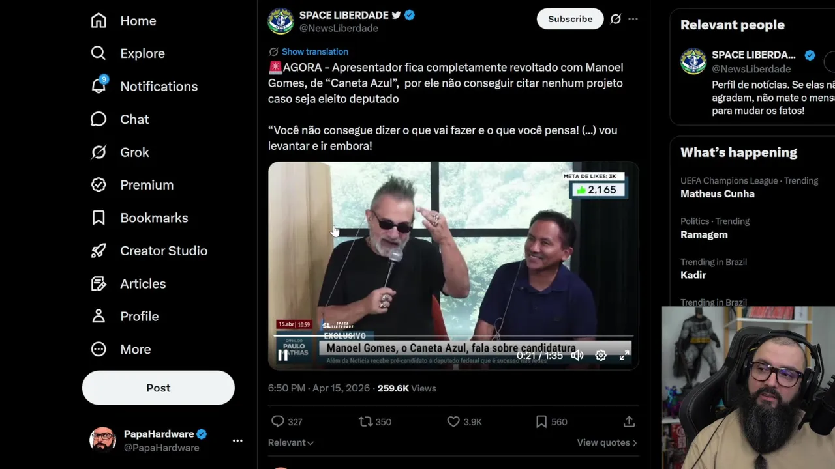
Task: Click Show translation link
Action: [x=314, y=51]
